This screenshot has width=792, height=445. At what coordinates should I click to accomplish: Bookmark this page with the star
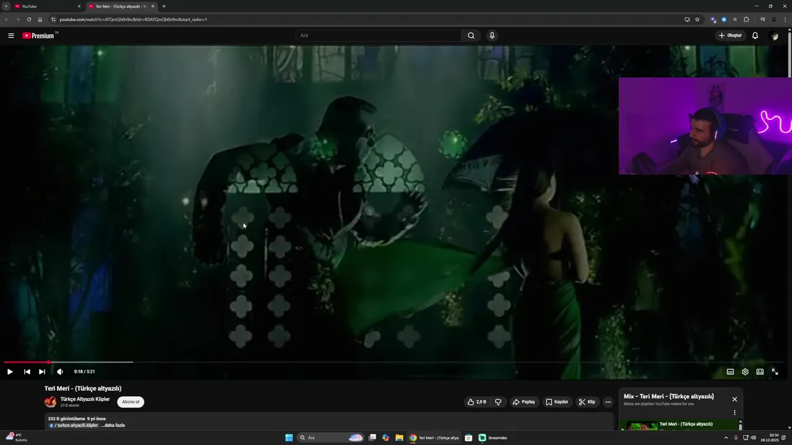point(697,19)
